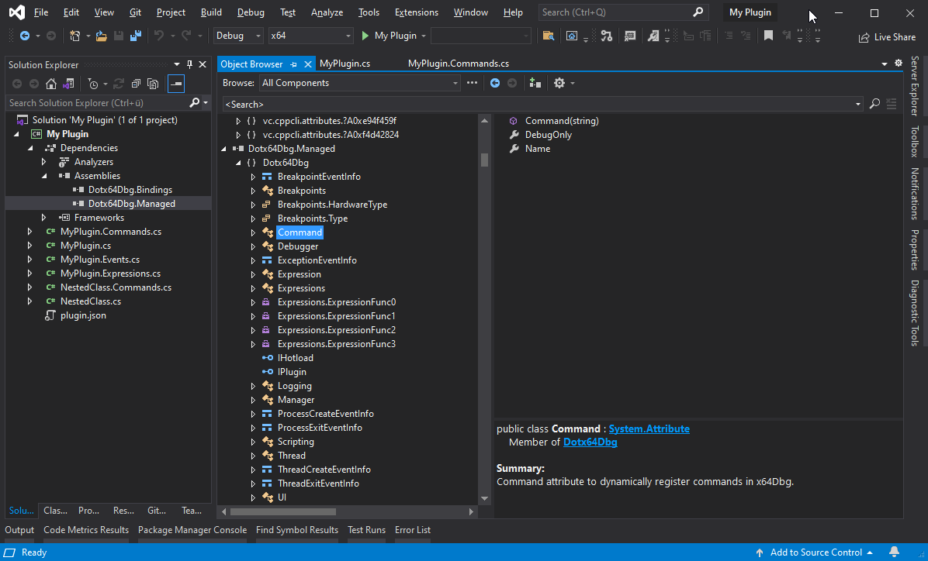
Task: Toggle pin on Solution Explorer panel
Action: pyautogui.click(x=190, y=64)
